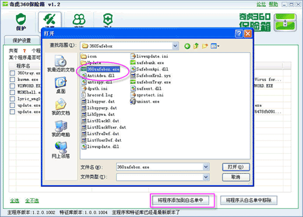Click the treasure chest safebox logo icon
This screenshot has height=217, width=303.
click(x=285, y=23)
